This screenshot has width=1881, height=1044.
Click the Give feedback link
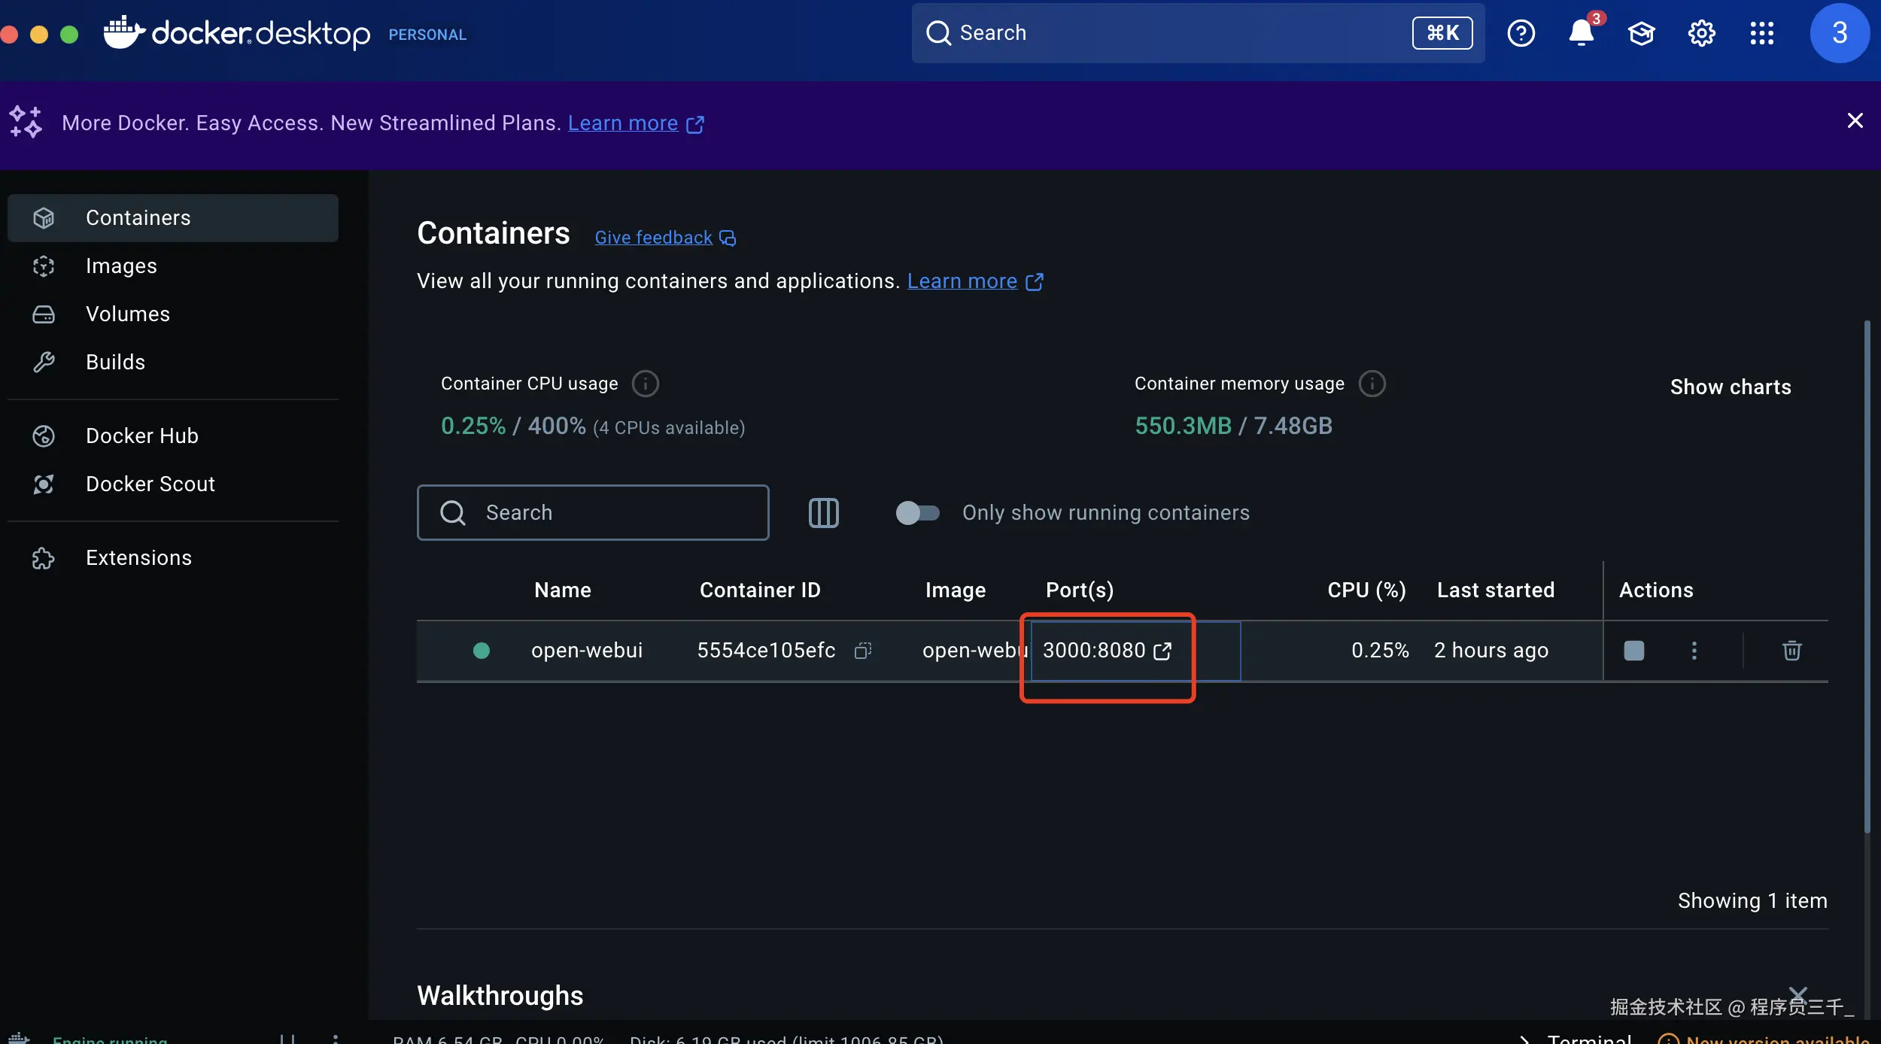653,238
